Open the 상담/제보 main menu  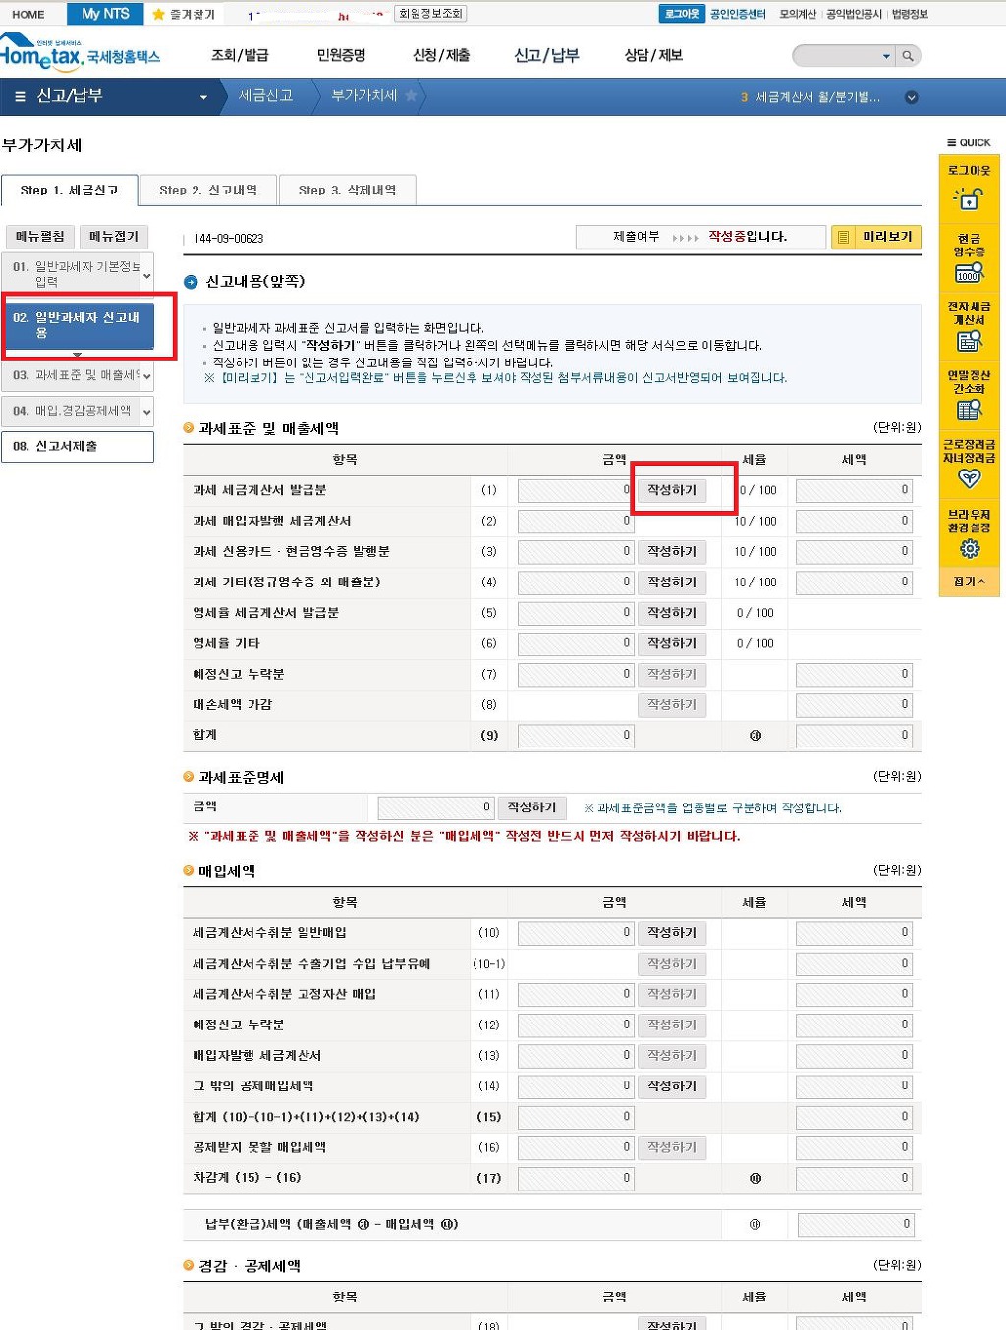pos(653,55)
